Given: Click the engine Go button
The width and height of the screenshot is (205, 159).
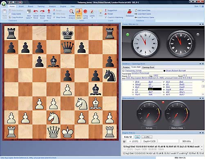Looking at the screenshot, I should 137,137.
